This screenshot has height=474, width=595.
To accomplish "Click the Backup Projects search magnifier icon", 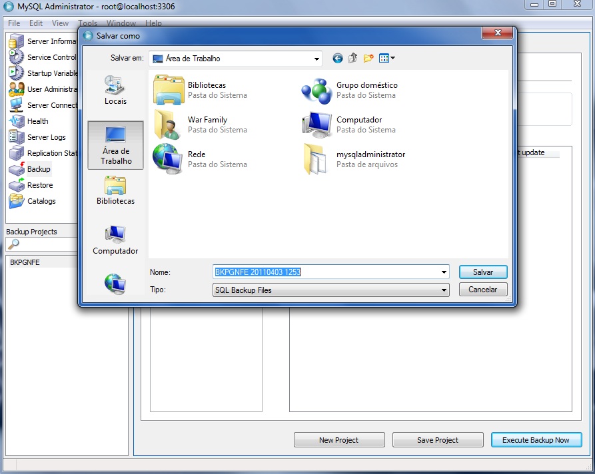I will click(x=14, y=244).
